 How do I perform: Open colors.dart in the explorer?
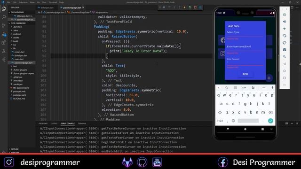tap(19, 52)
